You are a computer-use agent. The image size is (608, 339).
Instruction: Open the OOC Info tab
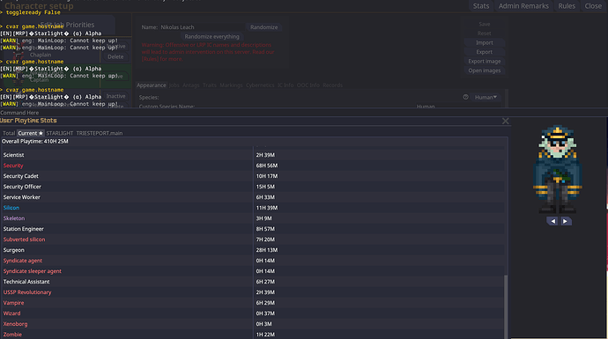click(308, 85)
